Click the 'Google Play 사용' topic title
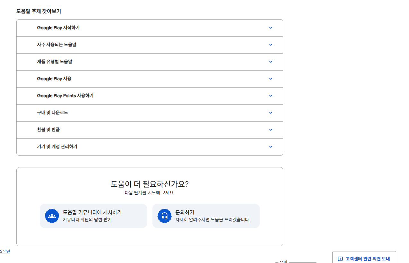The image size is (409, 263). (x=54, y=79)
